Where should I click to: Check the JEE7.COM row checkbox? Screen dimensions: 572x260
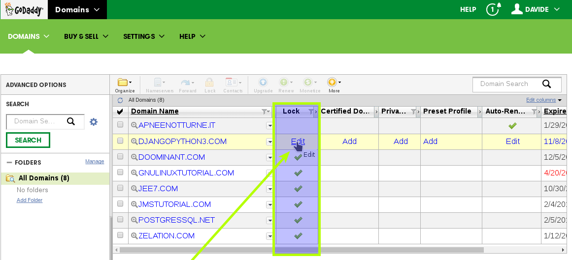[120, 188]
